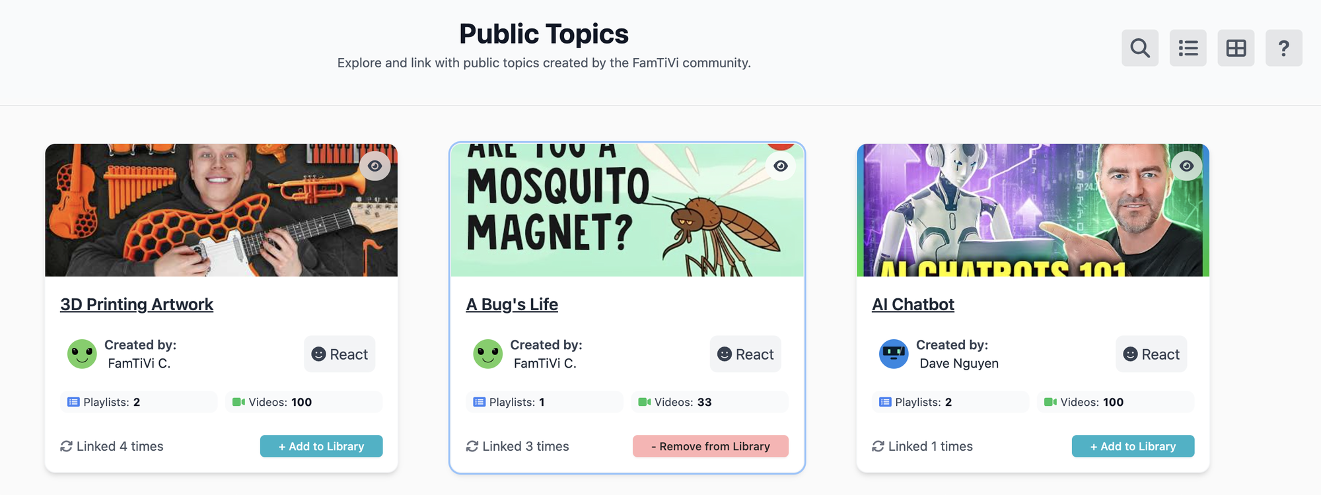Click linked refresh icon on AI Chatbot card
This screenshot has height=495, width=1321.
click(878, 447)
